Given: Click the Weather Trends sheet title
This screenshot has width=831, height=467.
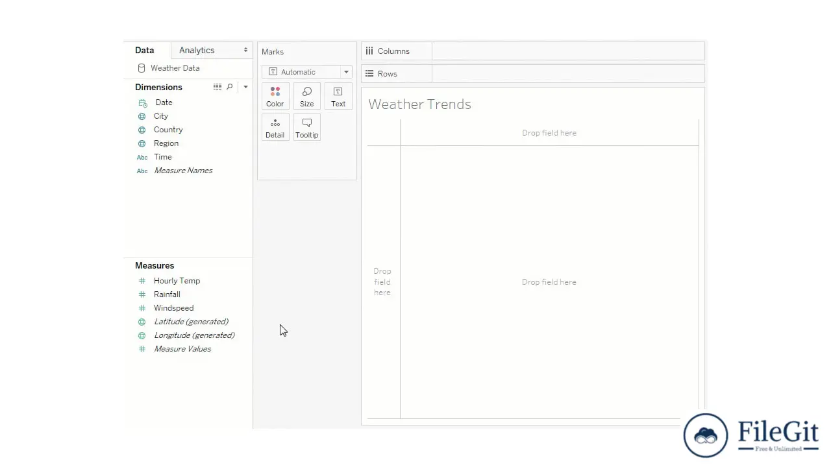Looking at the screenshot, I should tap(419, 104).
